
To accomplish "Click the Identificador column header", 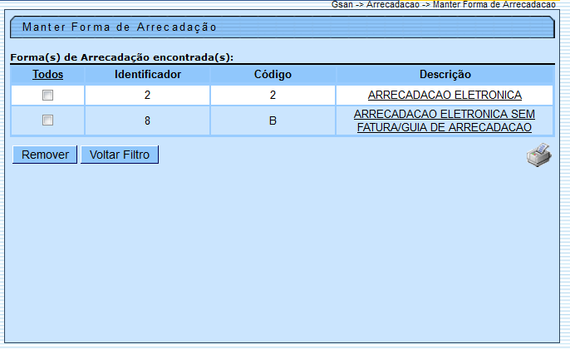I will [148, 74].
